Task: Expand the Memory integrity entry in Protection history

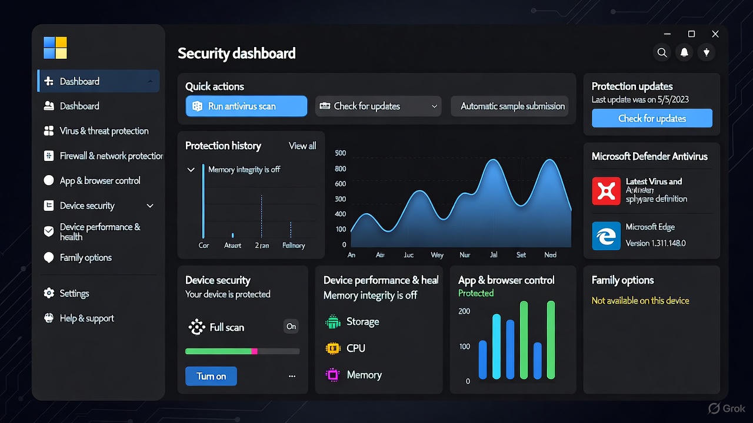Action: [x=191, y=169]
